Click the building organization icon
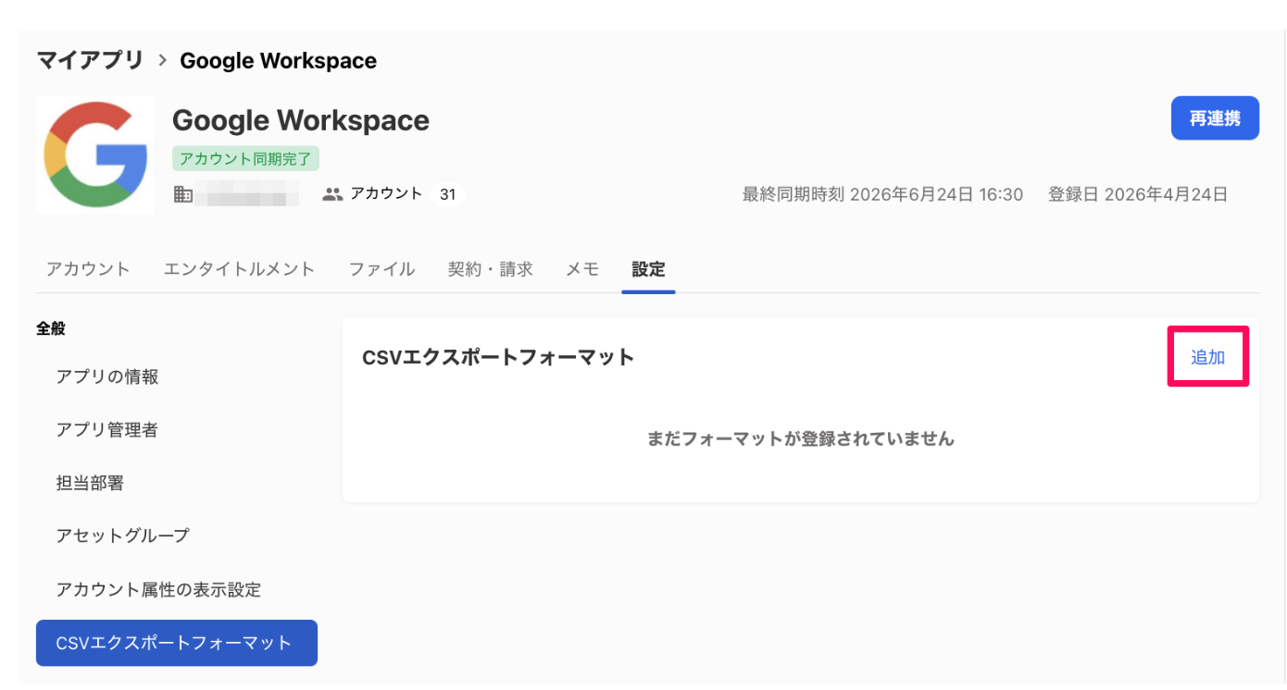Image resolution: width=1287 pixels, height=690 pixels. pyautogui.click(x=183, y=195)
